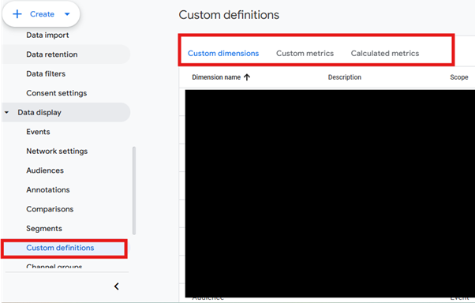Click the blue plus icon beside Create

[x=17, y=14]
